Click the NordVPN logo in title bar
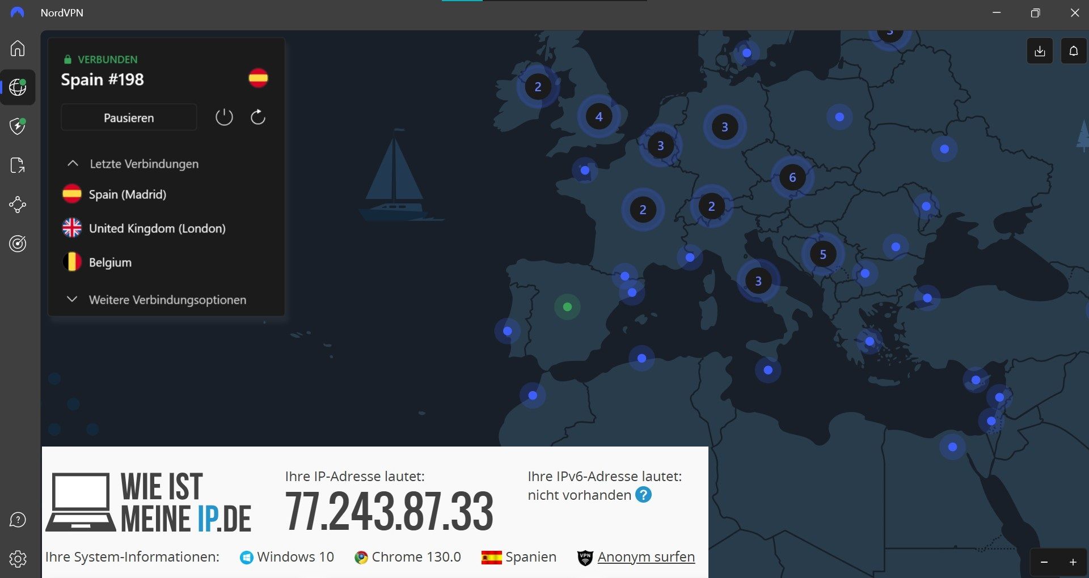The height and width of the screenshot is (578, 1089). click(x=18, y=12)
